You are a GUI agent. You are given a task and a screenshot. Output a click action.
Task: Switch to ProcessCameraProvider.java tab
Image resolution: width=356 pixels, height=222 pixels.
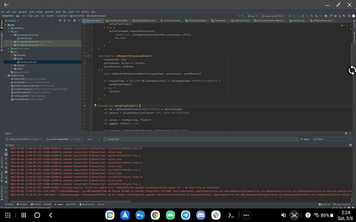pyautogui.click(x=270, y=21)
